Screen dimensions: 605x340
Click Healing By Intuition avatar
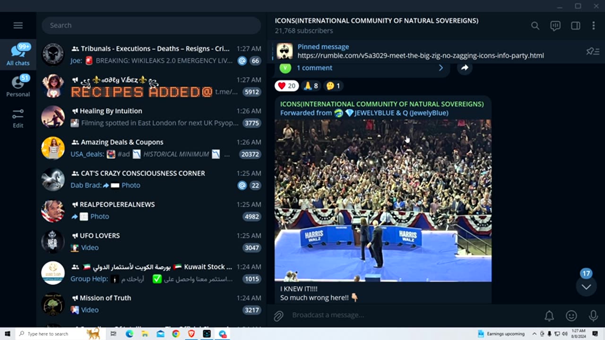[x=53, y=117]
